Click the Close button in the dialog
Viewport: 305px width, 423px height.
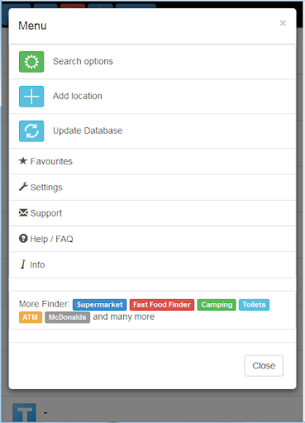pos(264,366)
